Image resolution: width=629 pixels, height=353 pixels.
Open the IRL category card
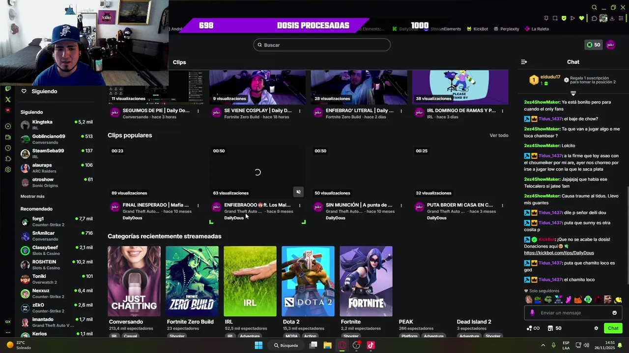click(x=250, y=281)
